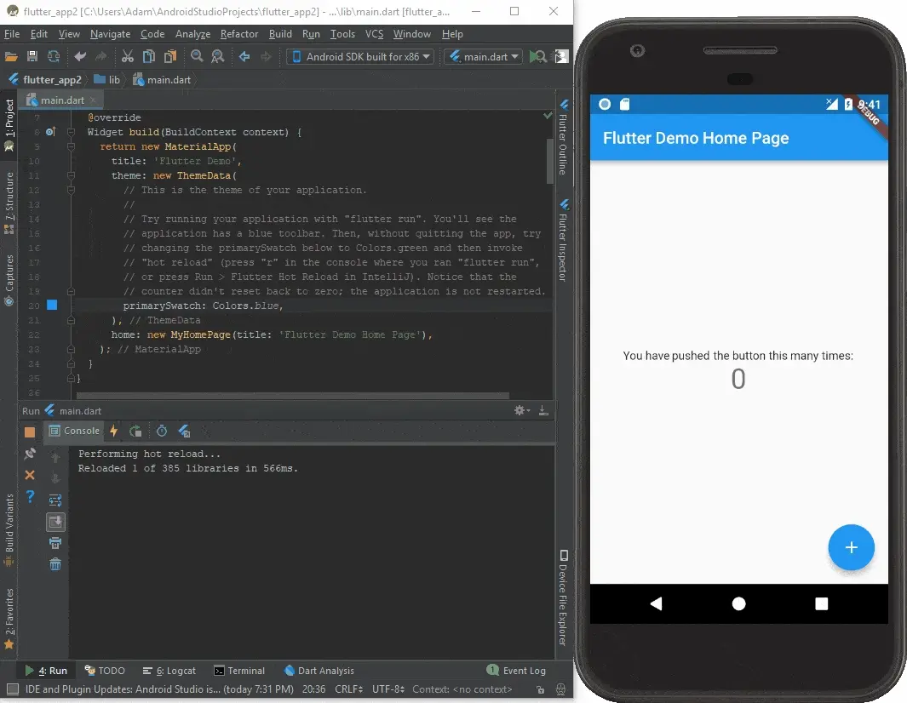Stop the running app with the stop icon
907x703 pixels.
(30, 432)
